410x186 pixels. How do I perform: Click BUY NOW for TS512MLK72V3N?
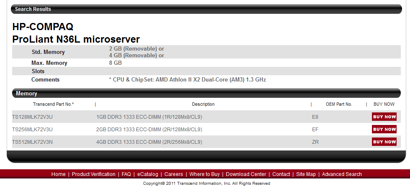[384, 142]
